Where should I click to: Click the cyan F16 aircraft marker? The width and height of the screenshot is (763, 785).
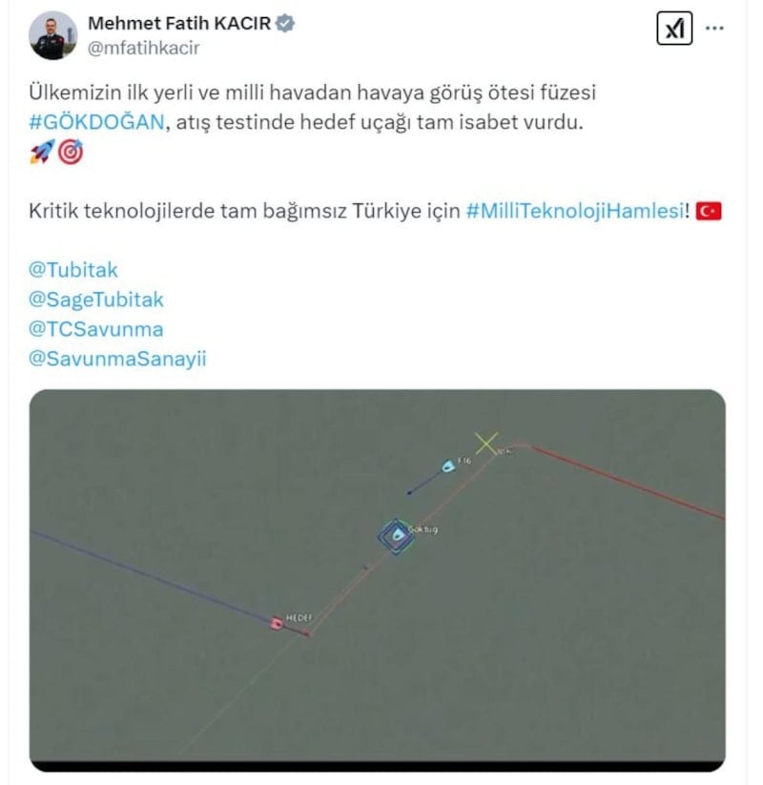[x=447, y=466]
